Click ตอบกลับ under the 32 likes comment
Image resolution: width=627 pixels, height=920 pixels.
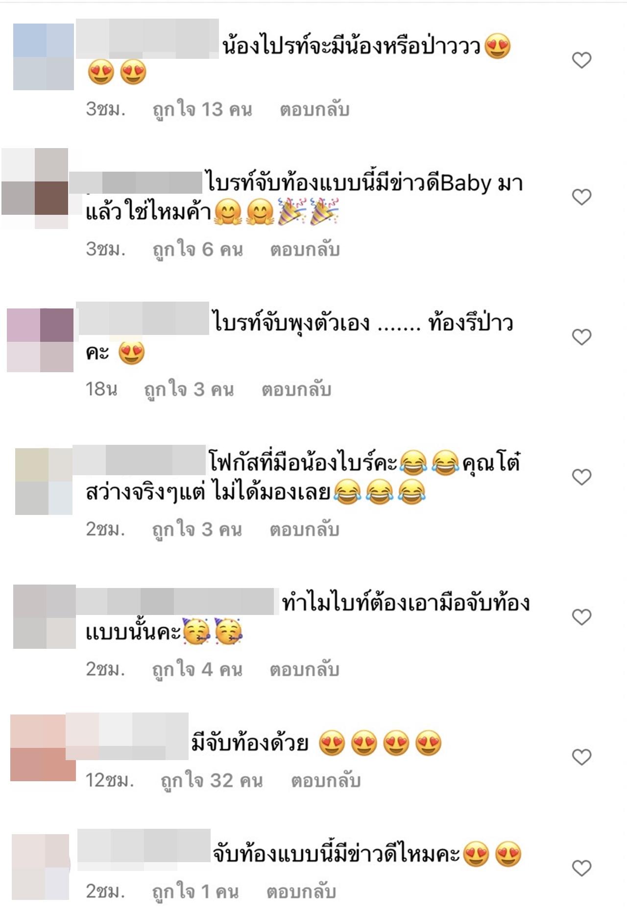326,781
